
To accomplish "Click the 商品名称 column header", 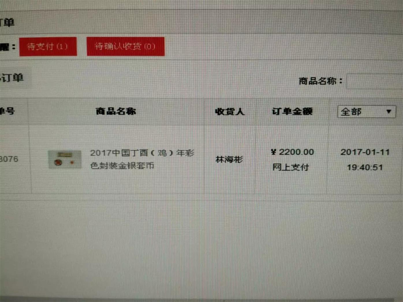I will coord(116,111).
